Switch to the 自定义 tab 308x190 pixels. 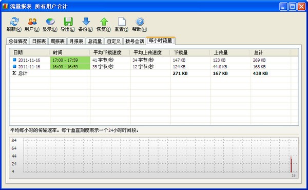click(113, 41)
